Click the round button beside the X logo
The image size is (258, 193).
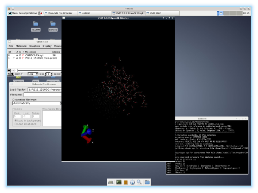point(13,9)
